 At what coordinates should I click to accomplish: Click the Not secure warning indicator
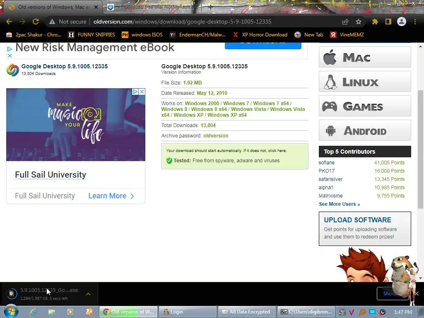point(67,22)
